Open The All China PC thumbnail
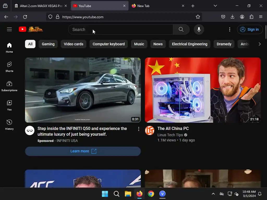 point(203,90)
